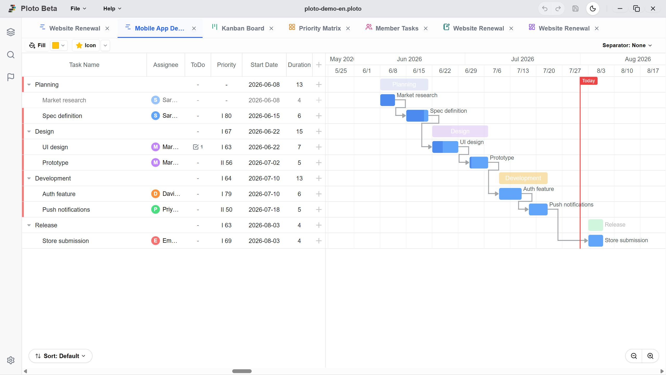
Task: Open the Help menu
Action: 112,9
